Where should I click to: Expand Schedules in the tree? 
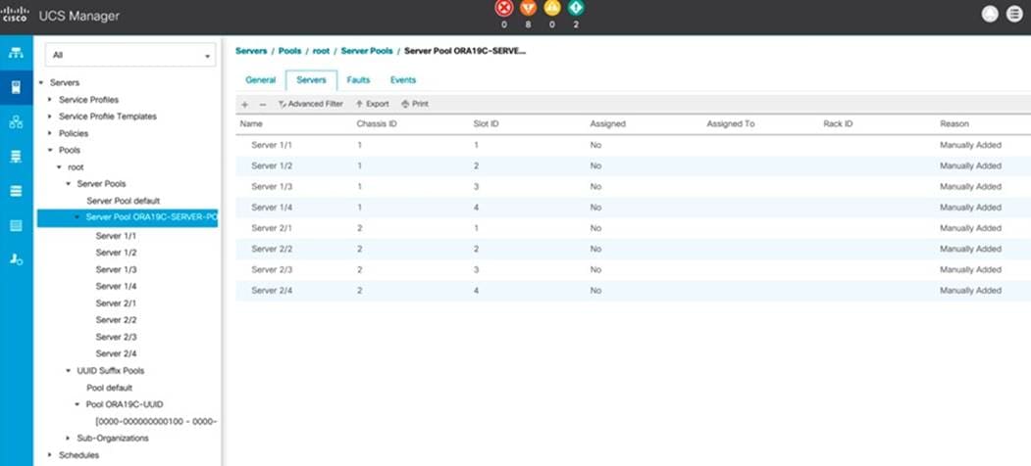tap(51, 455)
